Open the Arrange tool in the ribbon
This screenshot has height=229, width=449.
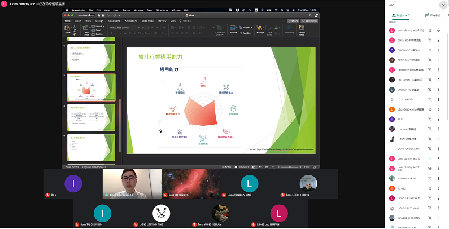(x=260, y=29)
